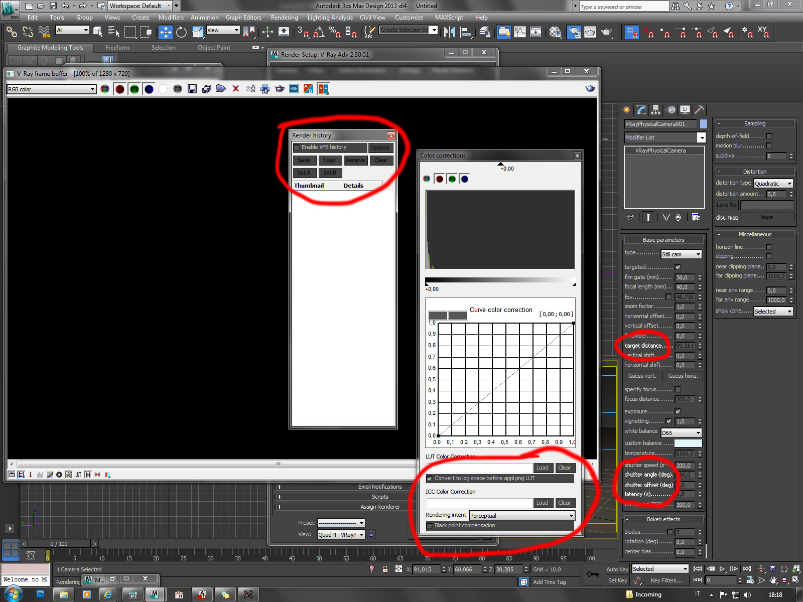Screen dimensions: 803x602
Task: Open the Modifiers menu
Action: pyautogui.click(x=171, y=18)
